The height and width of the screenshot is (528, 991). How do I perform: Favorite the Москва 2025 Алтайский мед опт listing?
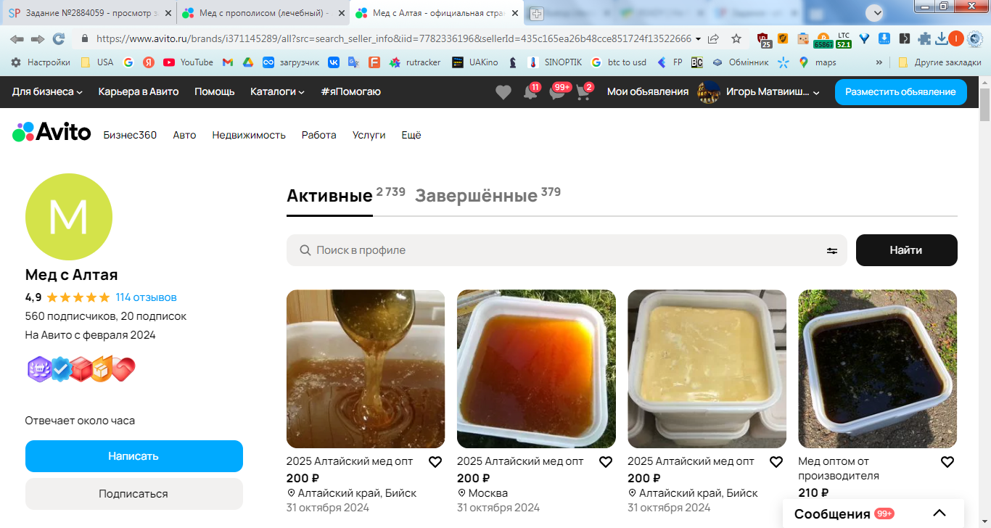(606, 462)
